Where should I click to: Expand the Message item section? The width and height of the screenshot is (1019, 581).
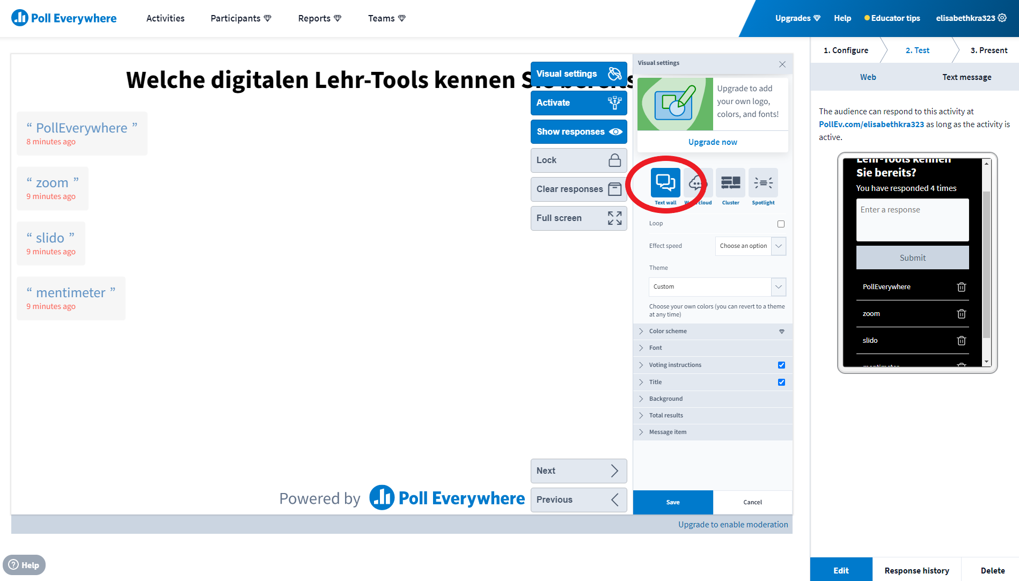click(713, 432)
